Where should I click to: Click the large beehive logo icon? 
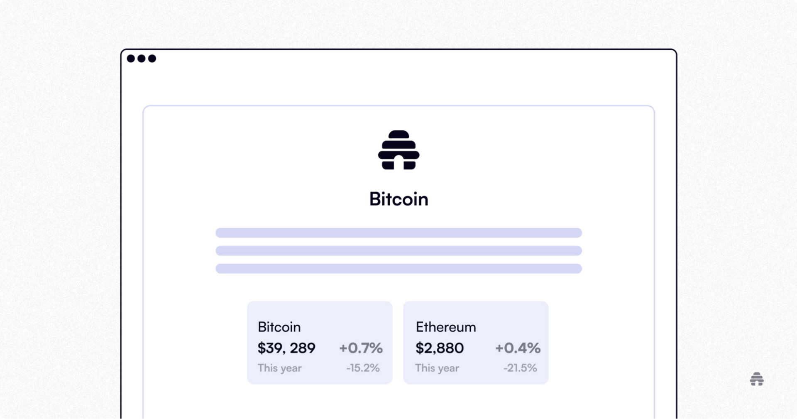(398, 150)
